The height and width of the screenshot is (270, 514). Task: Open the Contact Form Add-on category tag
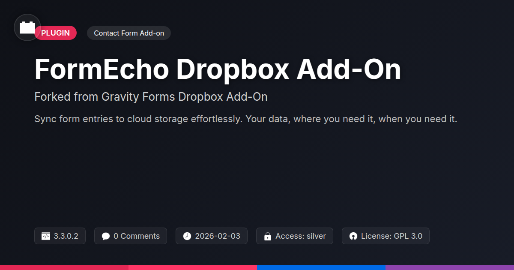[129, 33]
